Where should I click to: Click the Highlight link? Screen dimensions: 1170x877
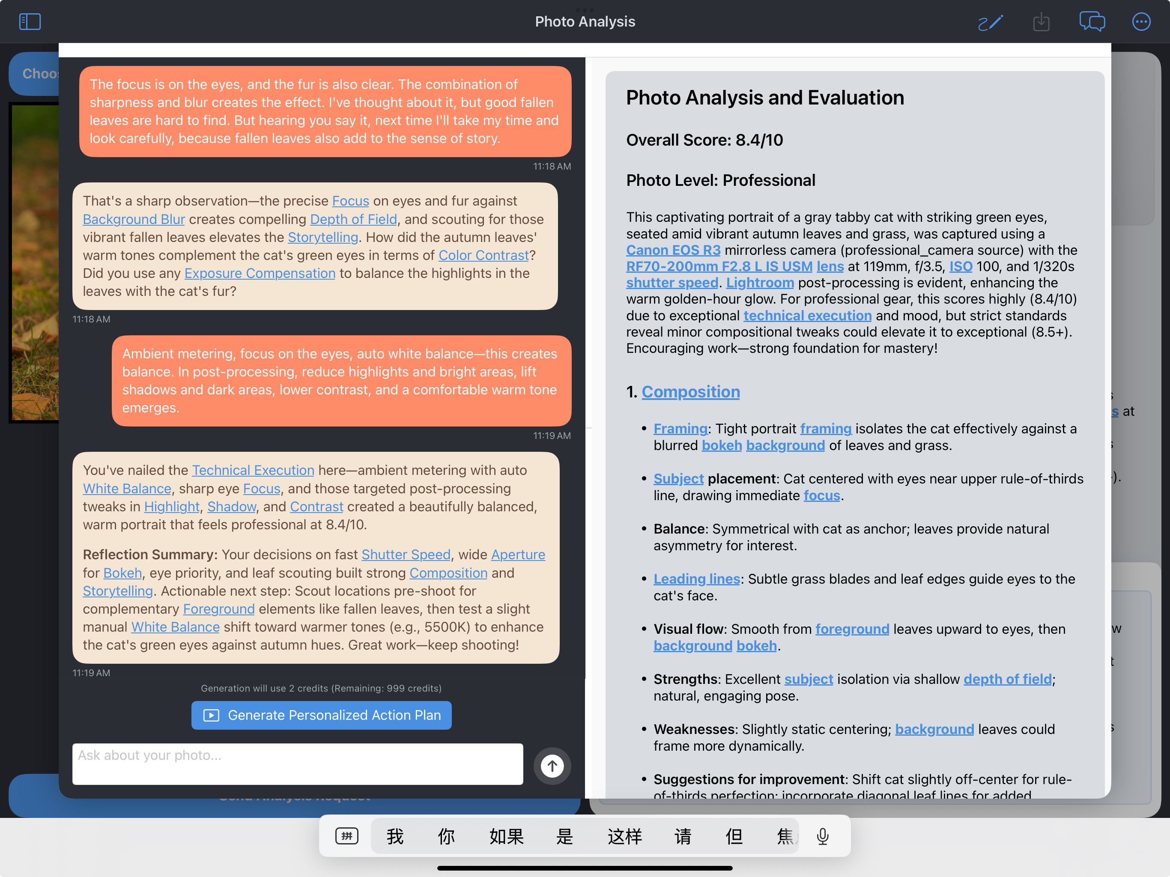coord(172,506)
